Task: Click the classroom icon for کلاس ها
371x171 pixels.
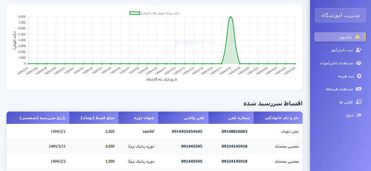Action: pos(359,102)
